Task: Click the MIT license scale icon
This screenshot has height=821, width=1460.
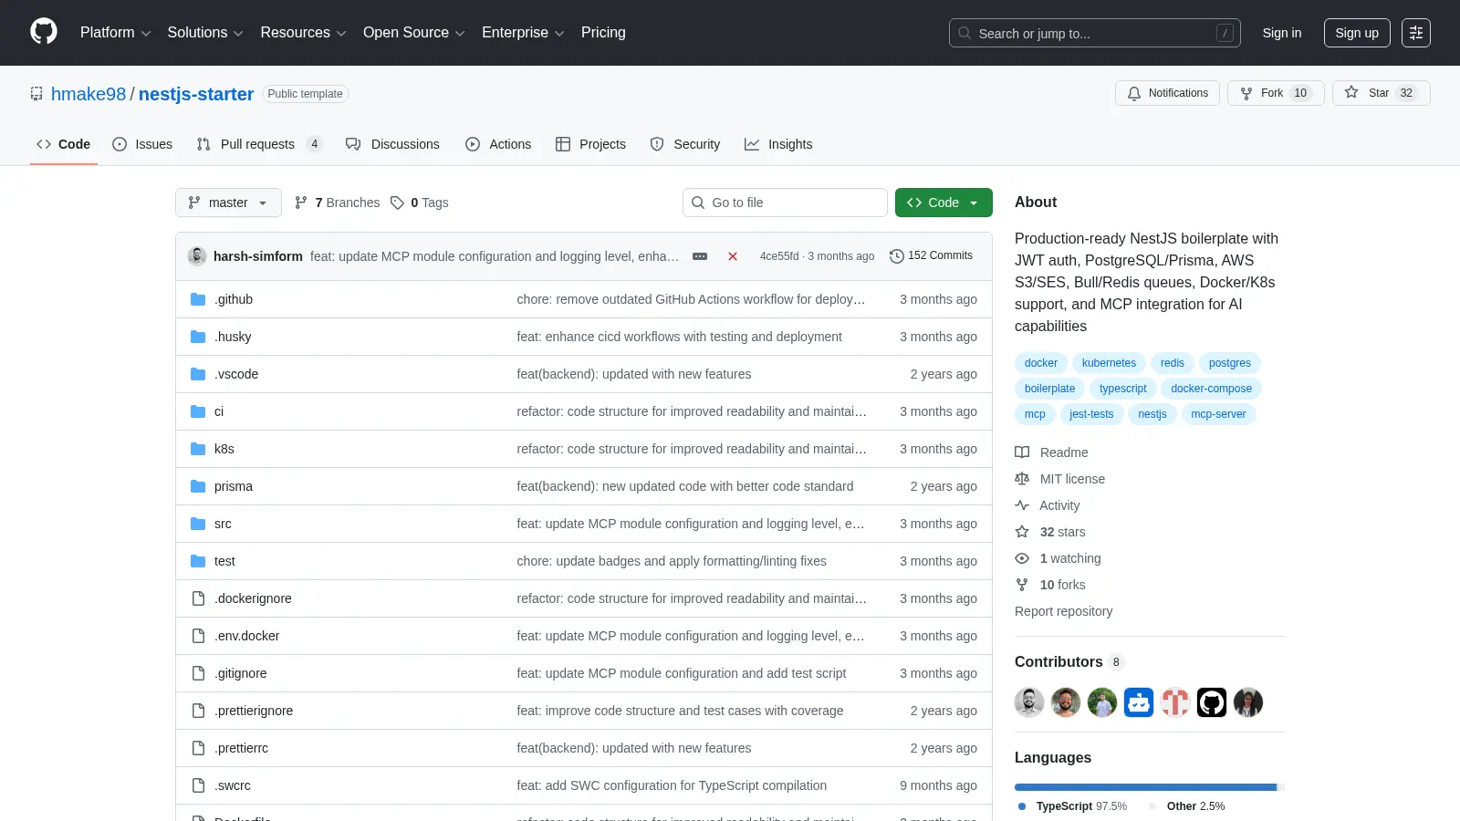Action: (1022, 479)
